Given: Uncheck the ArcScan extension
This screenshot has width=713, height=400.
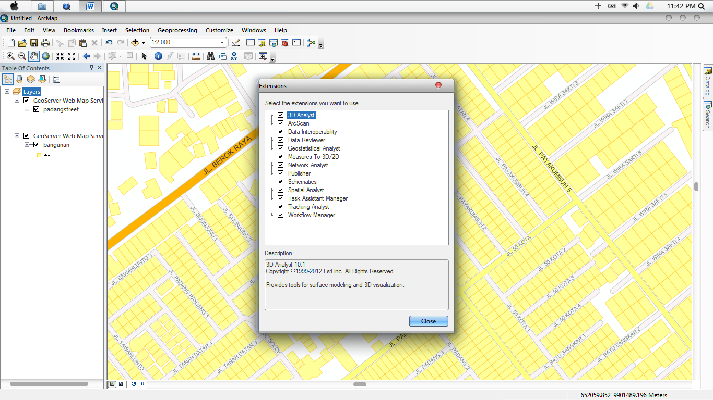Looking at the screenshot, I should (x=280, y=123).
